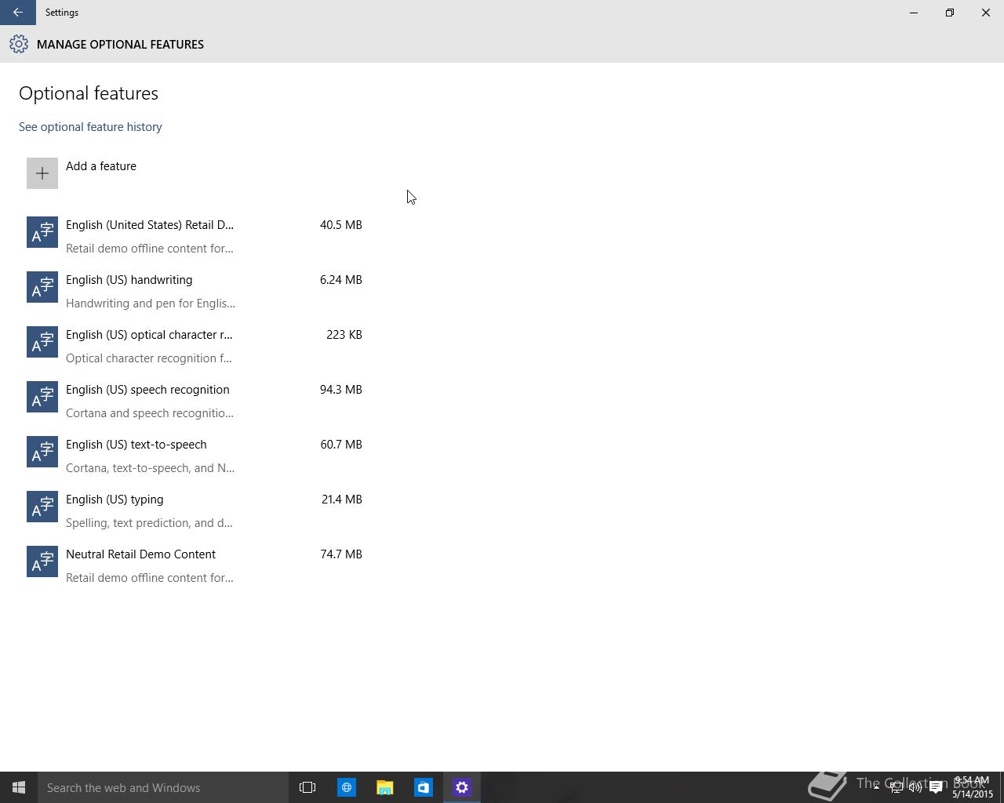
Task: Click 'Cortana and speech recognitio...' description
Action: click(x=150, y=413)
